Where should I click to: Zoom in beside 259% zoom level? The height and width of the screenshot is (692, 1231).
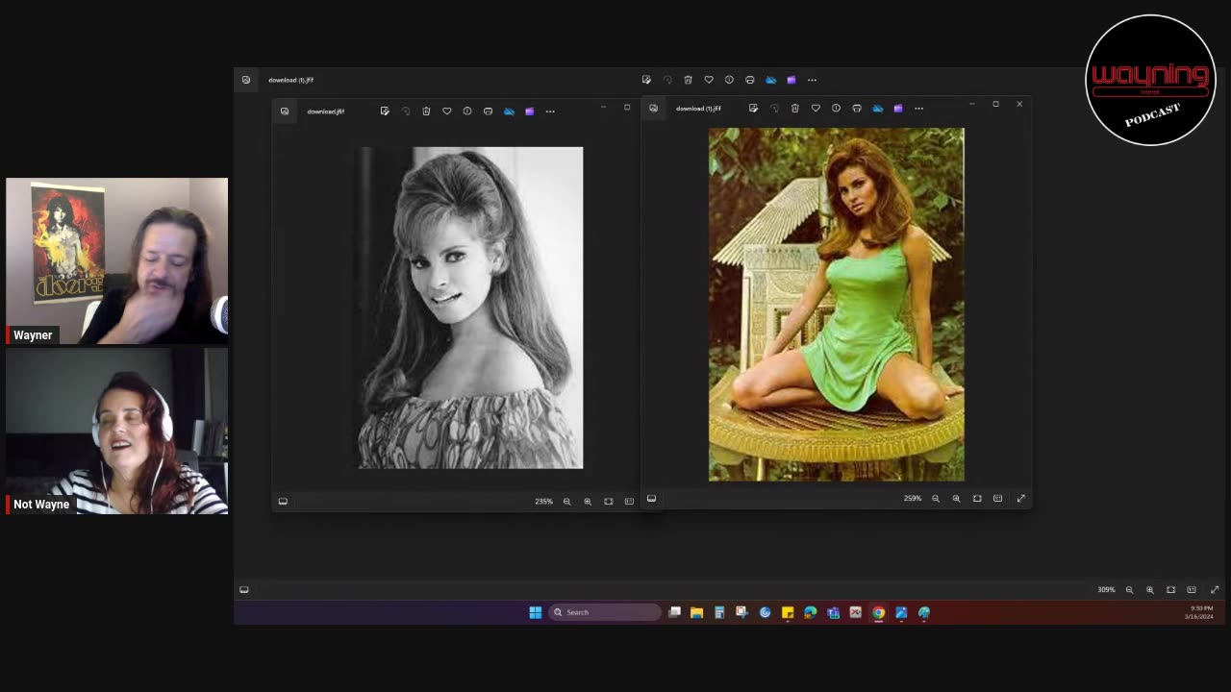coord(956,499)
